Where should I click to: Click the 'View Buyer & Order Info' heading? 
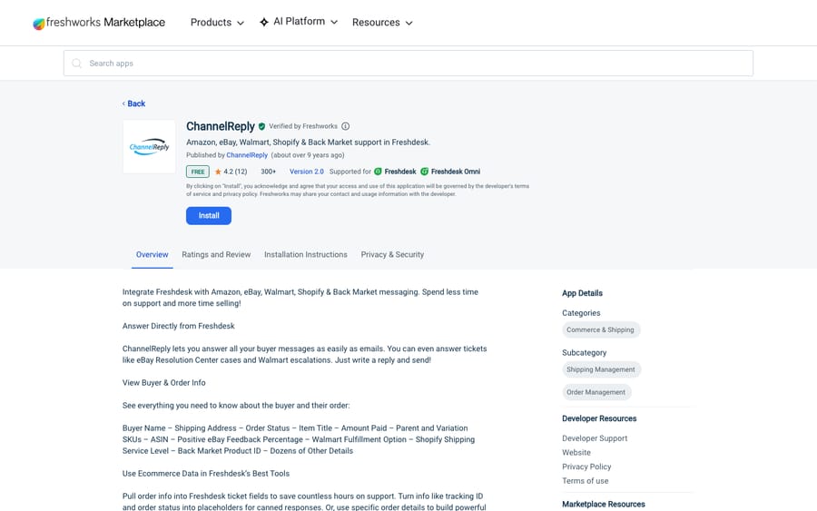[164, 383]
